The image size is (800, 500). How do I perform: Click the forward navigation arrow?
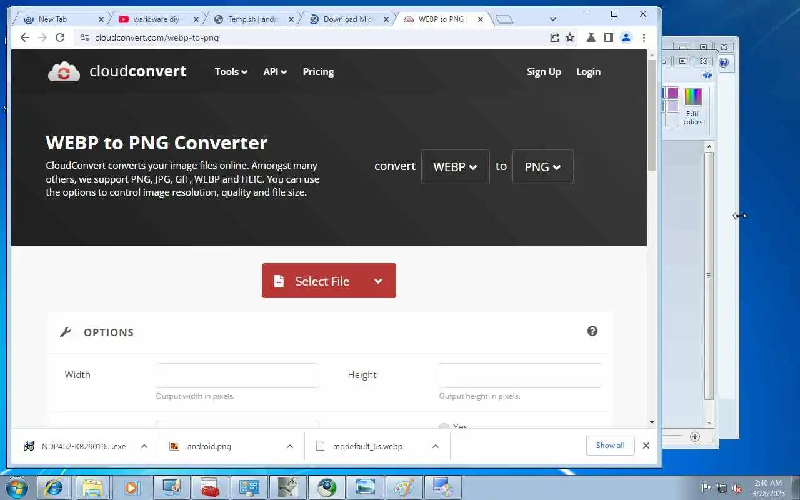click(x=42, y=37)
